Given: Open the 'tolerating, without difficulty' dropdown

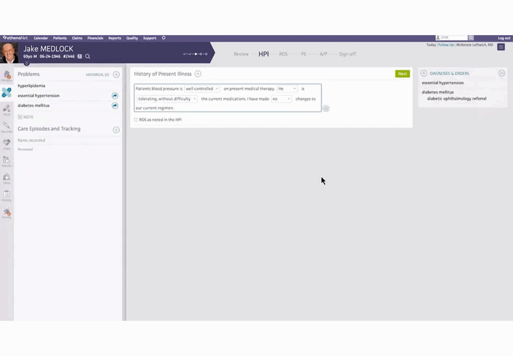Looking at the screenshot, I should pos(167,99).
